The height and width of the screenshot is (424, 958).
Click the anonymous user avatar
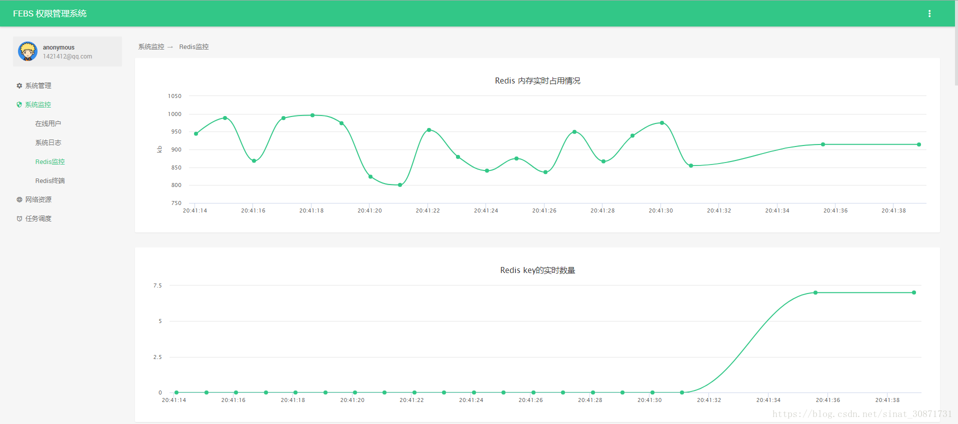click(27, 51)
